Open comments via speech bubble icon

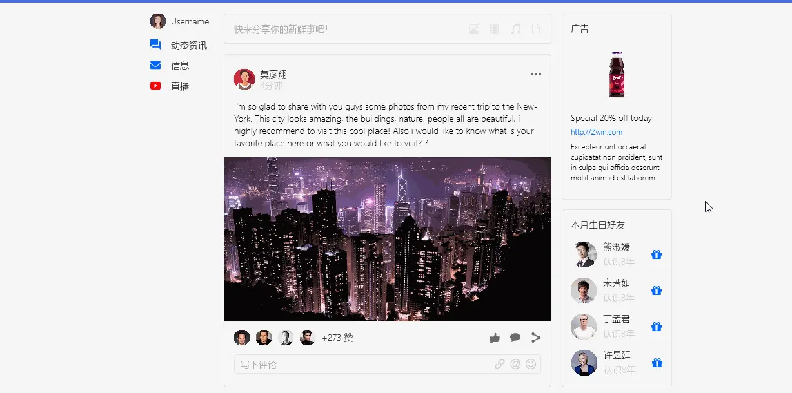(x=515, y=338)
